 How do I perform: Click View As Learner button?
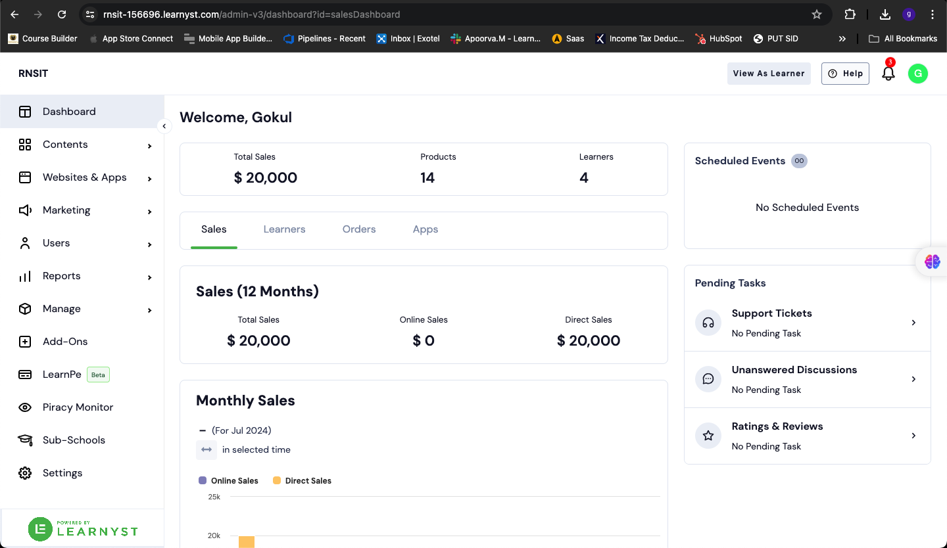click(769, 74)
